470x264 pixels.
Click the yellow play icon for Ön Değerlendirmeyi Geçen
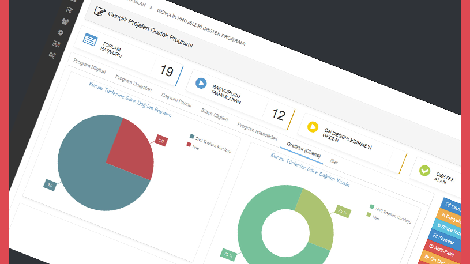[x=313, y=127]
